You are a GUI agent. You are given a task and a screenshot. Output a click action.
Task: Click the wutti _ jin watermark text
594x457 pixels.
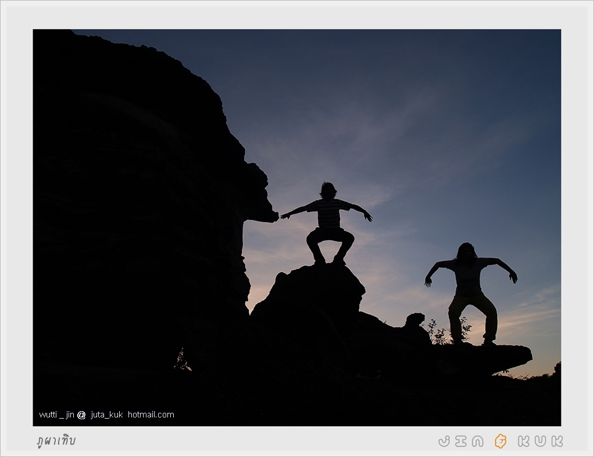pos(57,415)
